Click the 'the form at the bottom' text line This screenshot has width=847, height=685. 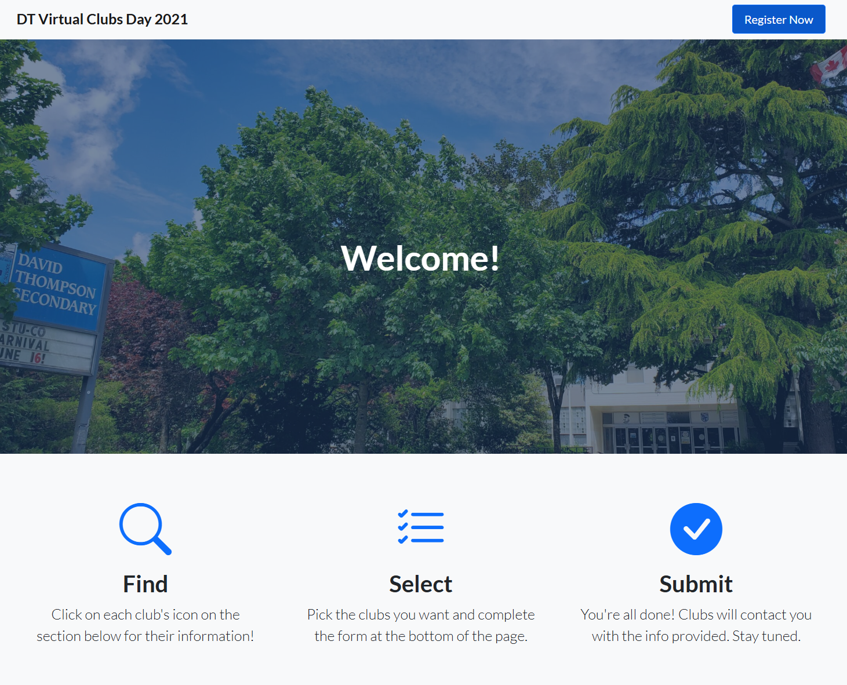(421, 636)
